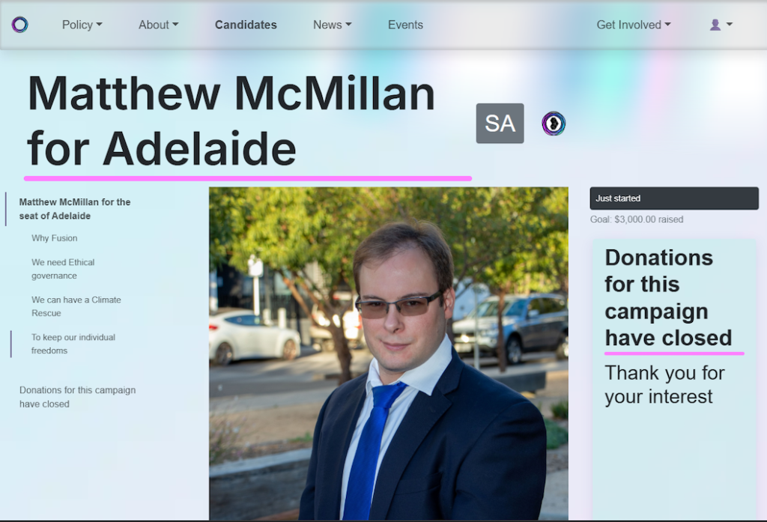Screen dimensions: 767x522
Task: Click the candidate portrait photo
Action: click(389, 353)
